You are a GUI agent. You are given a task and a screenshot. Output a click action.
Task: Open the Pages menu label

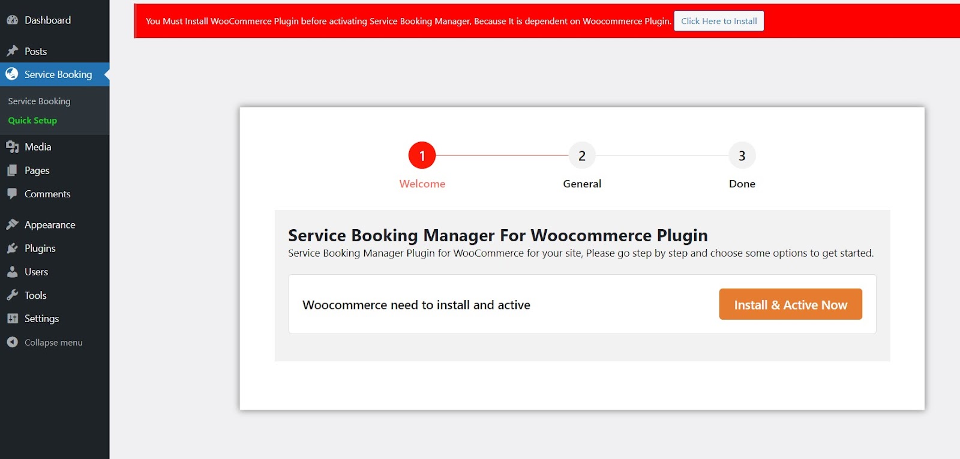click(37, 170)
